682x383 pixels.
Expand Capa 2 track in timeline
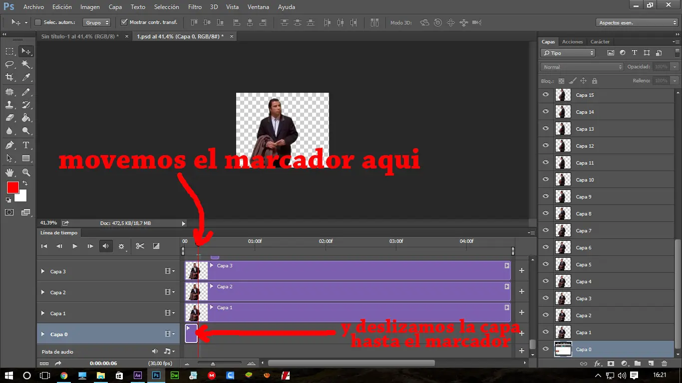tap(42, 292)
